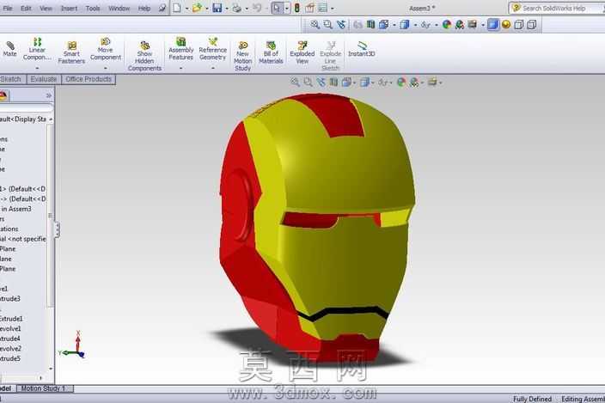Click the Section View icon in top toolbar

tap(370, 25)
